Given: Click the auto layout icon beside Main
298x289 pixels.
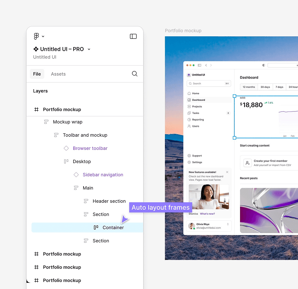Looking at the screenshot, I should (76, 188).
